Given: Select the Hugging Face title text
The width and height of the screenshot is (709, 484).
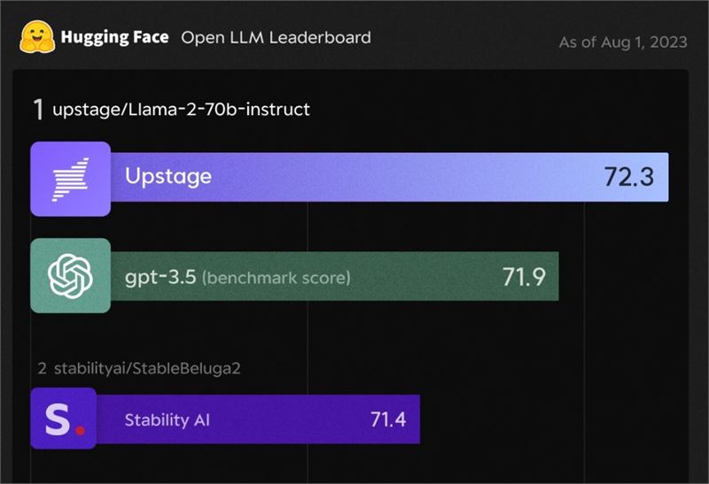Looking at the screenshot, I should 114,37.
